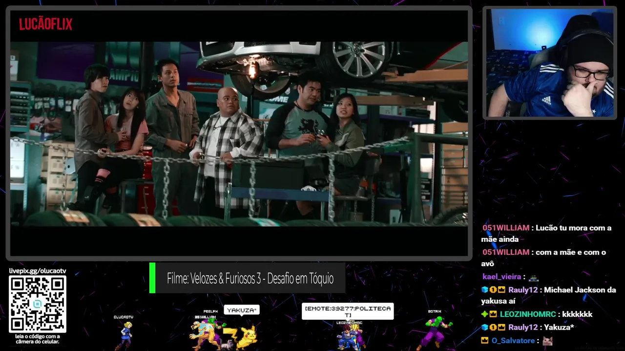Click the kael_vieira username in chat
The image size is (625, 351).
(x=501, y=276)
